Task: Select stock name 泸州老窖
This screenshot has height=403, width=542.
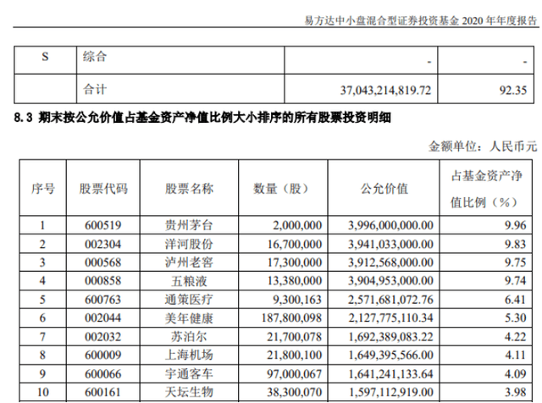Action: [x=189, y=262]
